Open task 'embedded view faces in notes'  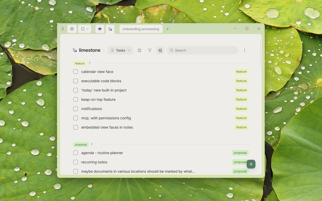point(107,127)
